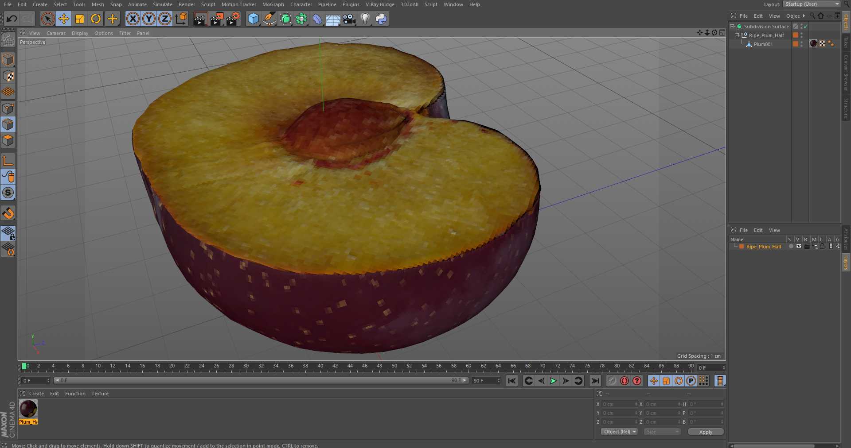Image resolution: width=851 pixels, height=448 pixels.
Task: Open the material manager Function menu
Action: point(75,394)
